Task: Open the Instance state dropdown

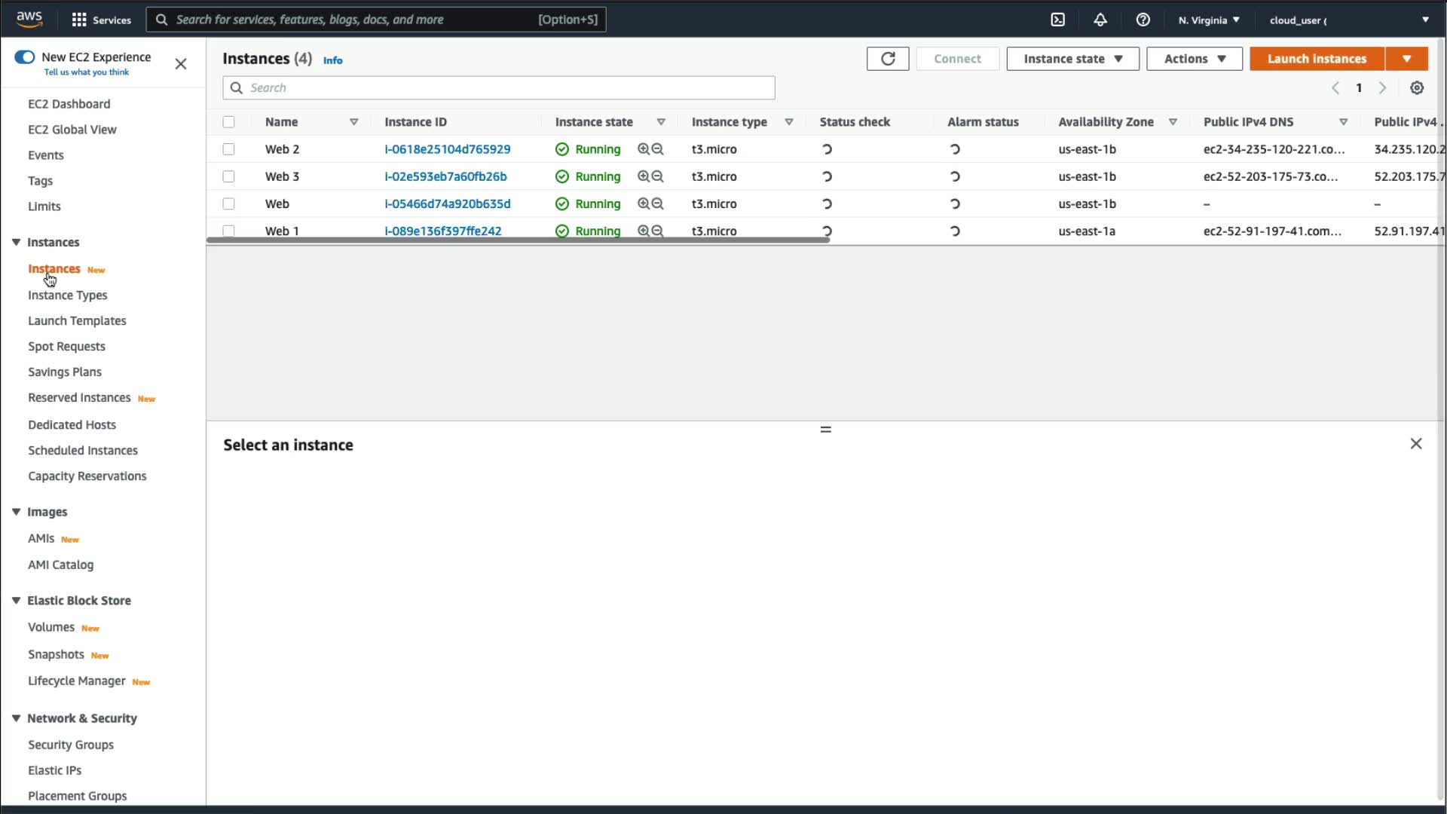Action: pyautogui.click(x=1072, y=59)
